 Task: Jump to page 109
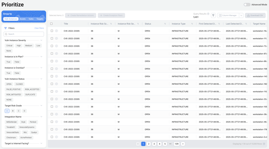tap(177, 144)
